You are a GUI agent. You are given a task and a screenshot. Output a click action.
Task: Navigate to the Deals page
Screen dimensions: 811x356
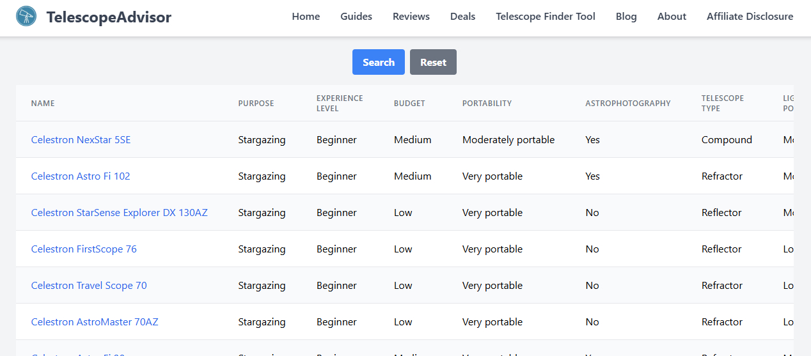point(462,17)
